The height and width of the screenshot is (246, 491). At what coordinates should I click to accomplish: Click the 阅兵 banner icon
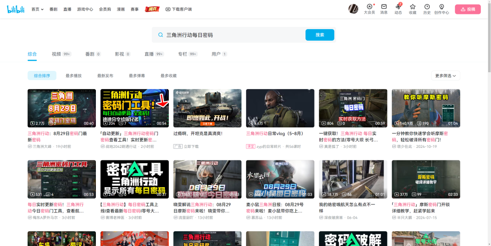pyautogui.click(x=152, y=10)
